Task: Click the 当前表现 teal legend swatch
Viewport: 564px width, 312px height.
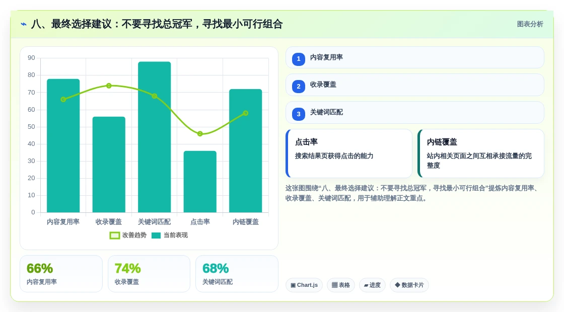Action: (156, 236)
